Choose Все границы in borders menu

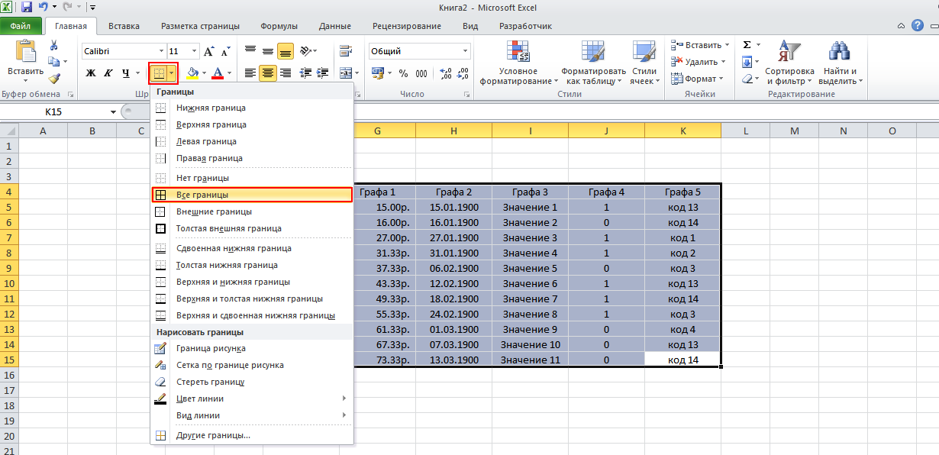(252, 195)
